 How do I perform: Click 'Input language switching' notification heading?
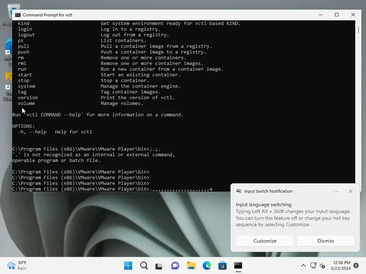263,204
